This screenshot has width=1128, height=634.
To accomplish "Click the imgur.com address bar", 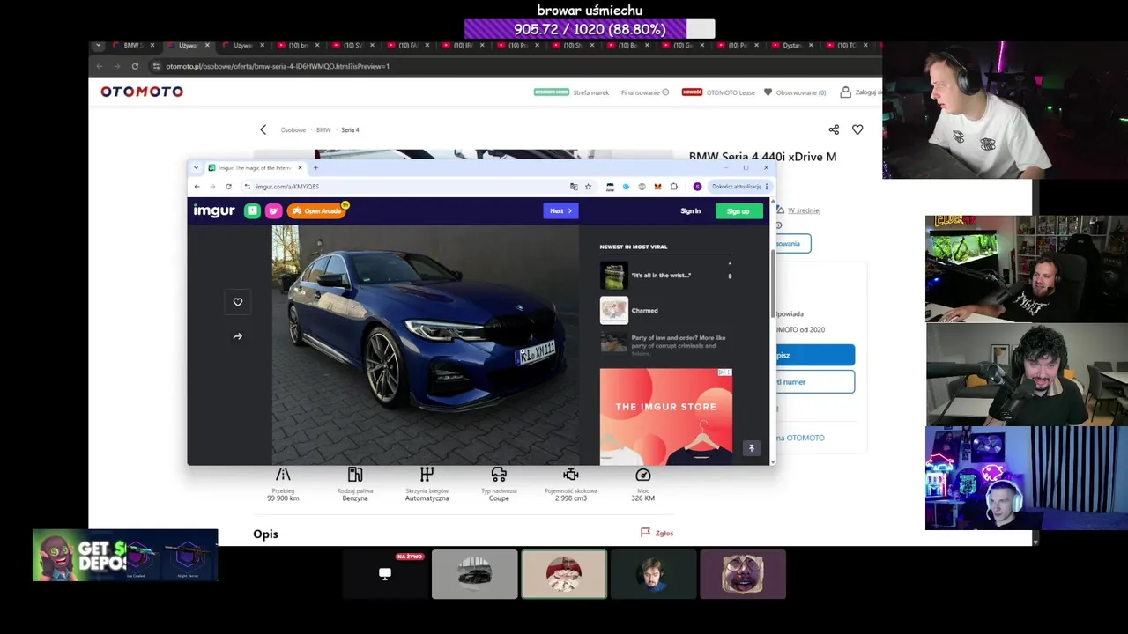I will [405, 187].
